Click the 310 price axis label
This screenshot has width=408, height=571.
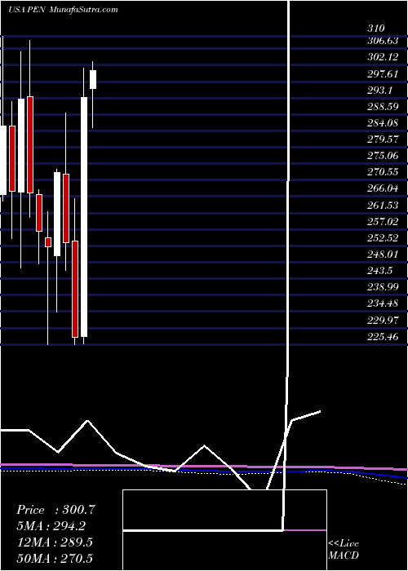pyautogui.click(x=376, y=28)
